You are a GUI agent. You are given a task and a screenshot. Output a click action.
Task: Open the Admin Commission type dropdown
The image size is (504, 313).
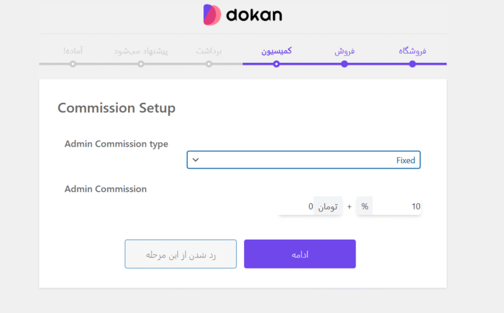click(x=303, y=160)
